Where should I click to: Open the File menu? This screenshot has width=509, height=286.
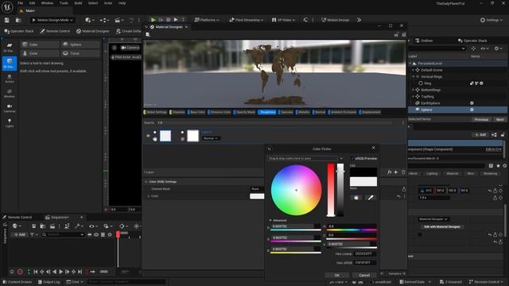(20, 3)
